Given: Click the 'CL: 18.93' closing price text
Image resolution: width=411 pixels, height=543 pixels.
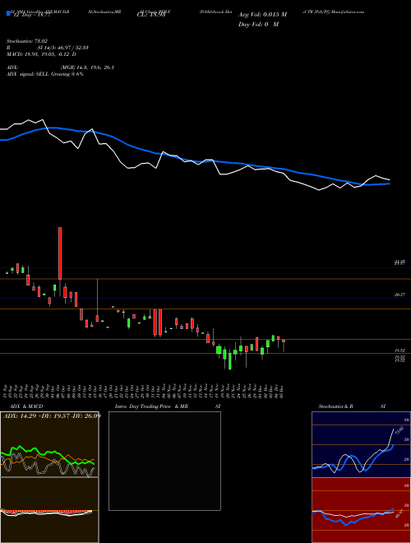Looking at the screenshot, I should click(x=151, y=15).
